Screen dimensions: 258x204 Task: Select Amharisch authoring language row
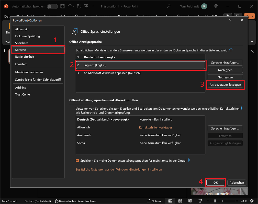(x=140, y=135)
